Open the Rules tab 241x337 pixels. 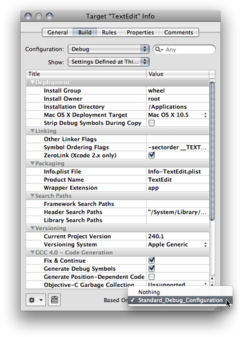pos(109,33)
